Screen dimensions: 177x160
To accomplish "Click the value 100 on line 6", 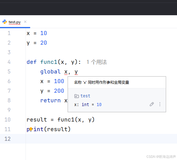I will [59, 81].
